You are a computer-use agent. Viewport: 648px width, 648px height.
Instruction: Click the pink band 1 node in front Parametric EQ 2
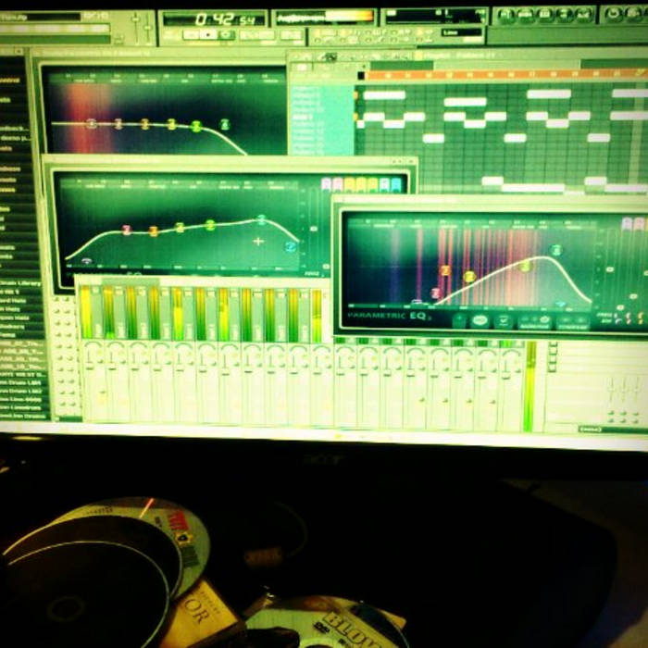pyautogui.click(x=435, y=293)
